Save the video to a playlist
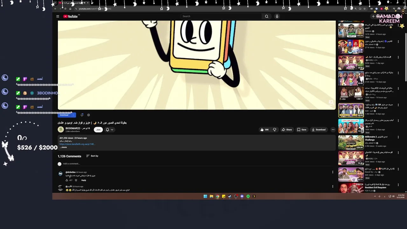Screen dimensions: 407x229 [302, 129]
